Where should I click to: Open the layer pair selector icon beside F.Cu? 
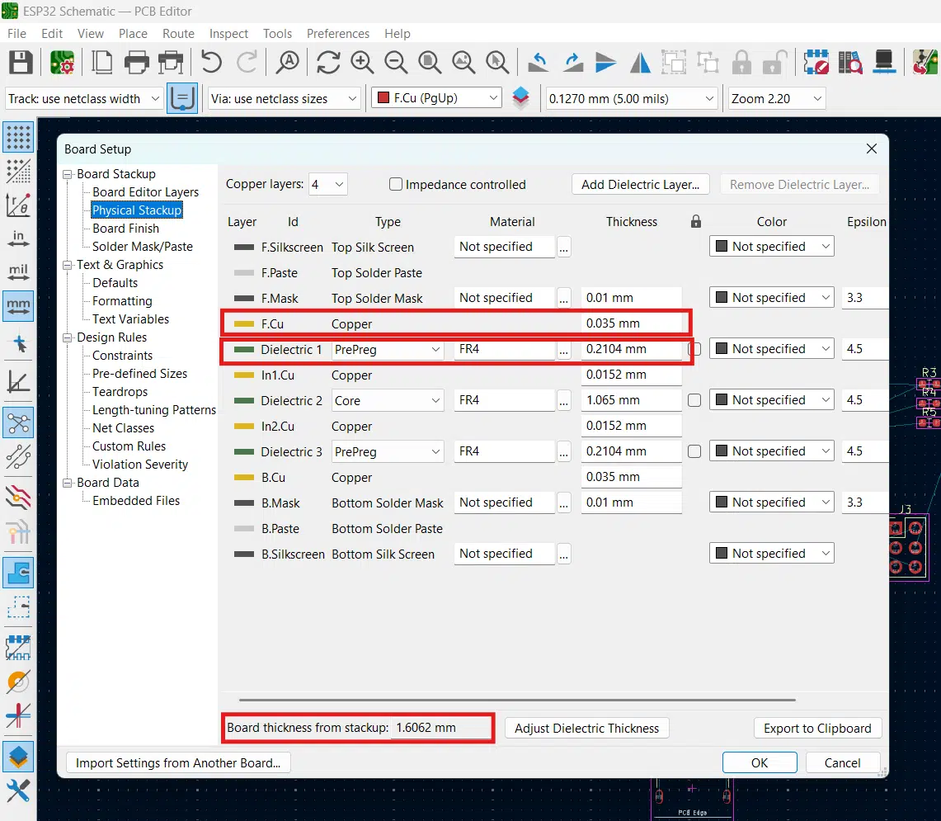pos(521,98)
